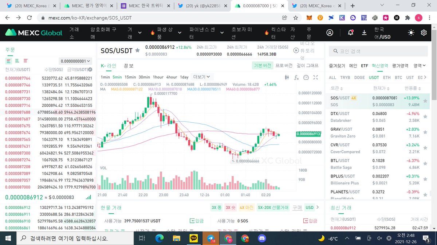Open notifications bell icon

click(350, 33)
